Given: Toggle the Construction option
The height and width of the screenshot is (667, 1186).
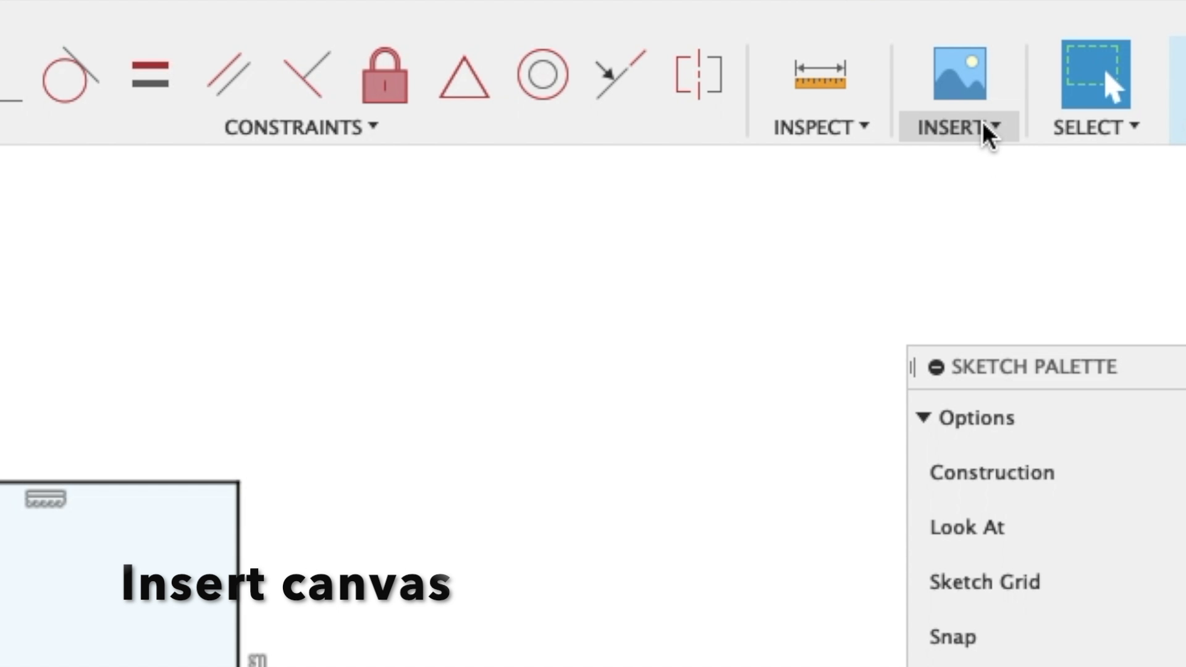Looking at the screenshot, I should [x=991, y=473].
